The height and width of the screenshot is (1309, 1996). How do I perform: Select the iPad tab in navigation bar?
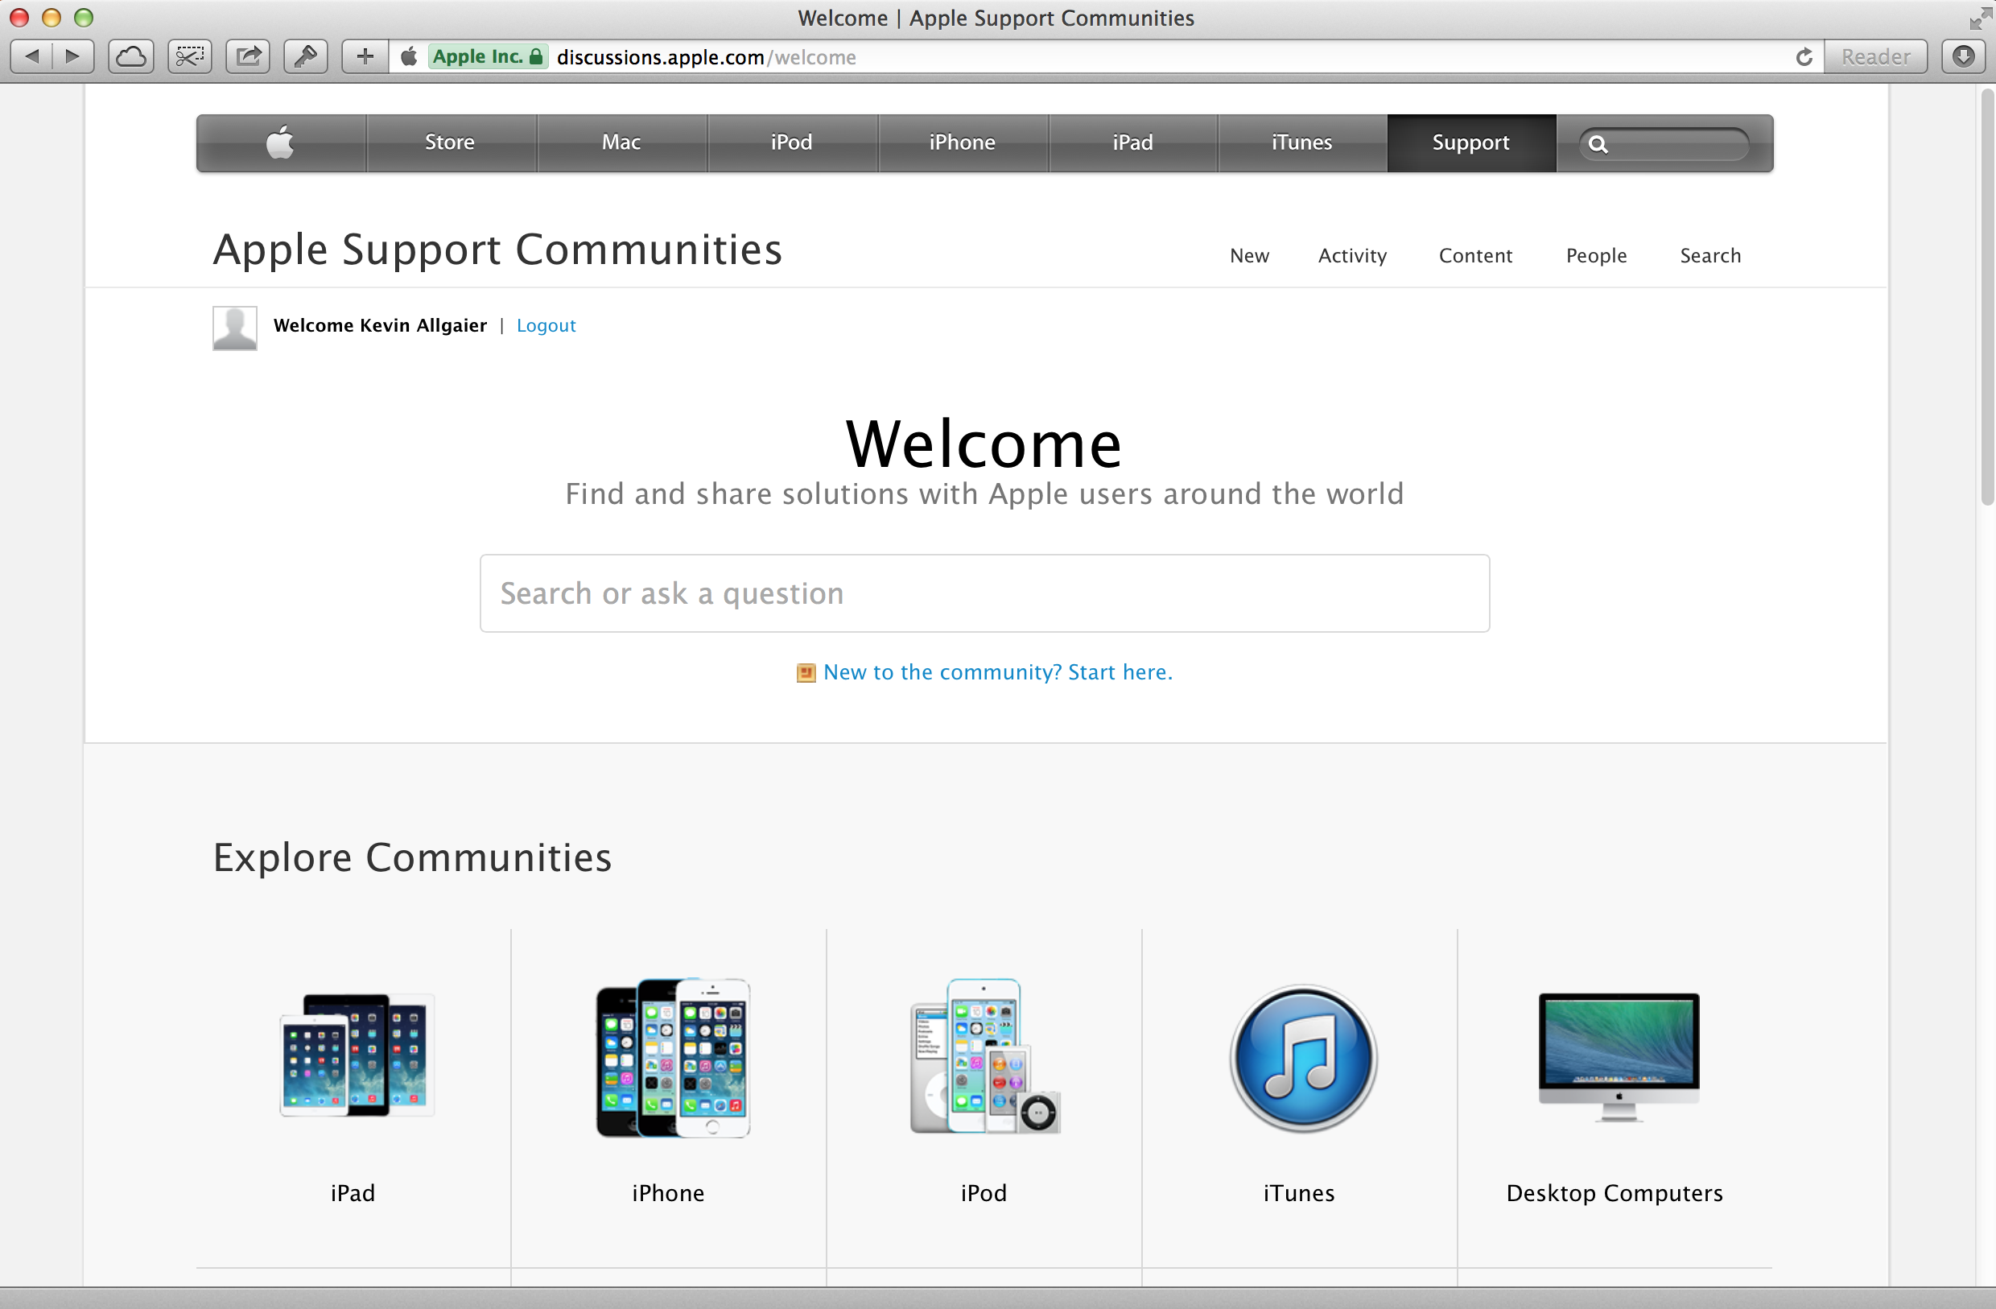click(x=1132, y=142)
